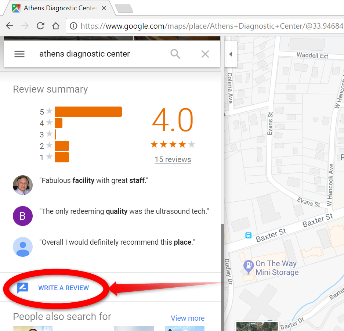Clear the search with the X icon
The width and height of the screenshot is (344, 331).
pos(205,54)
